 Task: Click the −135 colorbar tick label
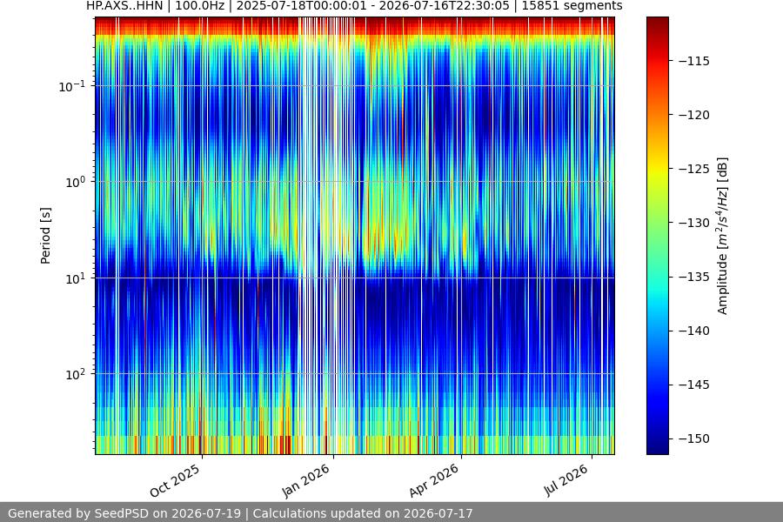694,277
